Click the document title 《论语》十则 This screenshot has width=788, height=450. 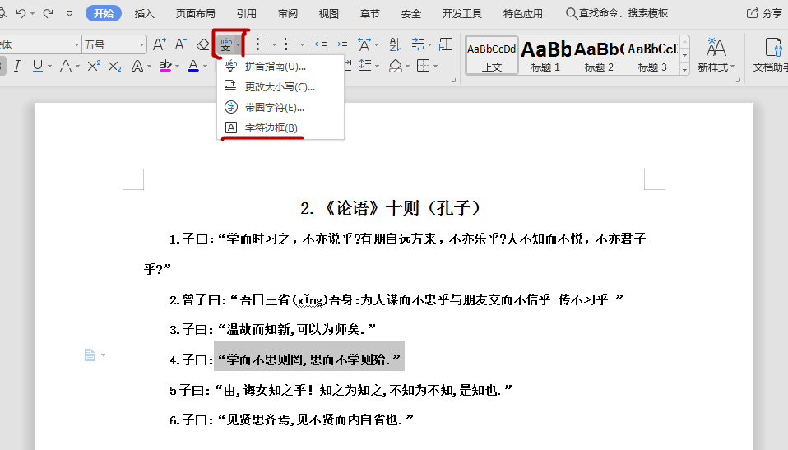coord(390,208)
